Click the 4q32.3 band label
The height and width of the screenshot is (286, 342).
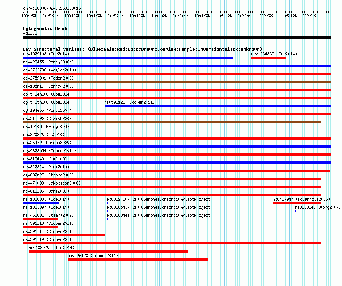tap(30, 33)
